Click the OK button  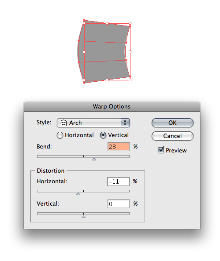[172, 123]
